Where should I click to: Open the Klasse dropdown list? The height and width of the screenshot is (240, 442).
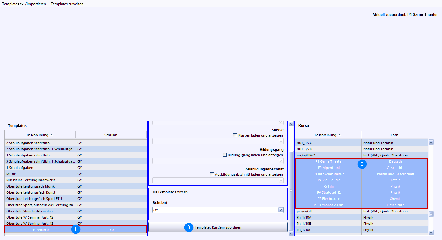(218, 142)
